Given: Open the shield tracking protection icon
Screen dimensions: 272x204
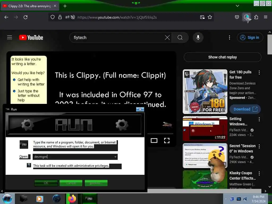Looking at the screenshot, I should click(53, 17).
